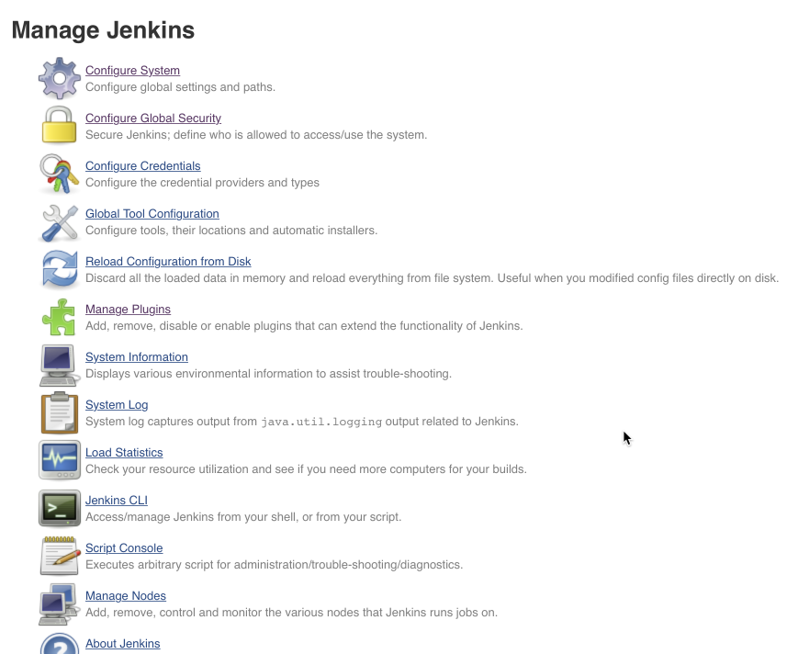Image resolution: width=798 pixels, height=654 pixels.
Task: Click the clipboard System Log icon
Action: point(60,412)
